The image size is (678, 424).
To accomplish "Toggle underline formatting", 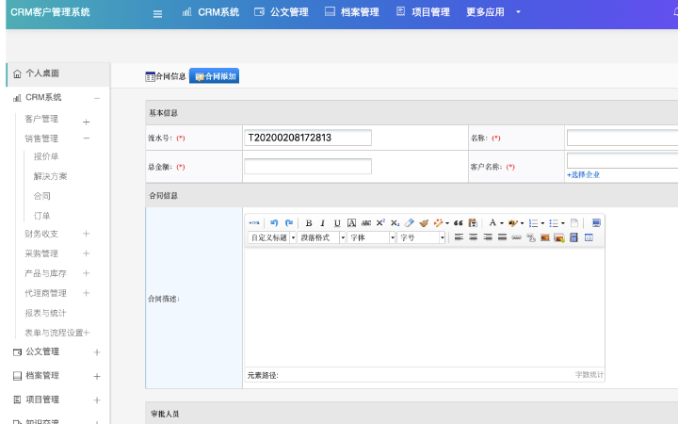I will pos(337,223).
